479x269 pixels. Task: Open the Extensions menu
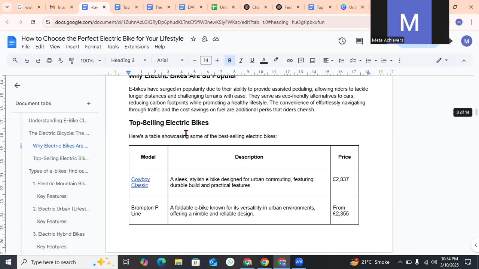[137, 47]
